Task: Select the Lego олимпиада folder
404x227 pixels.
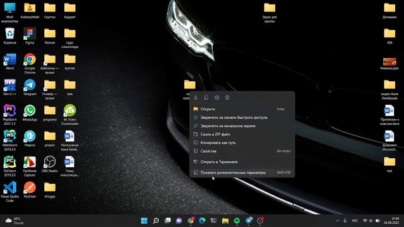Action: [x=70, y=38]
